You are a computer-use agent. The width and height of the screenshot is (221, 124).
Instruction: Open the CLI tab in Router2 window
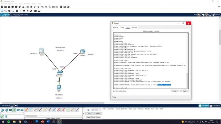pos(128,28)
